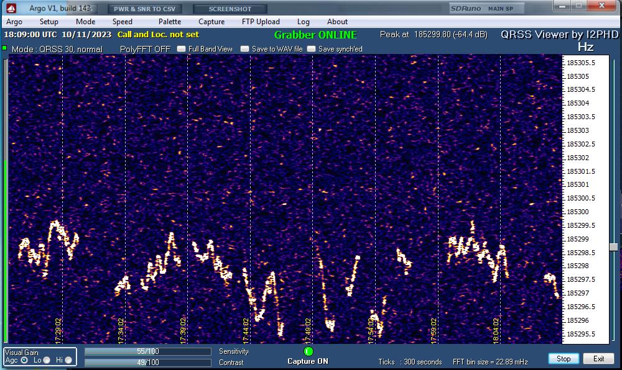Click the Peak at 185299.80 readout
This screenshot has width=622, height=370.
pyautogui.click(x=434, y=34)
